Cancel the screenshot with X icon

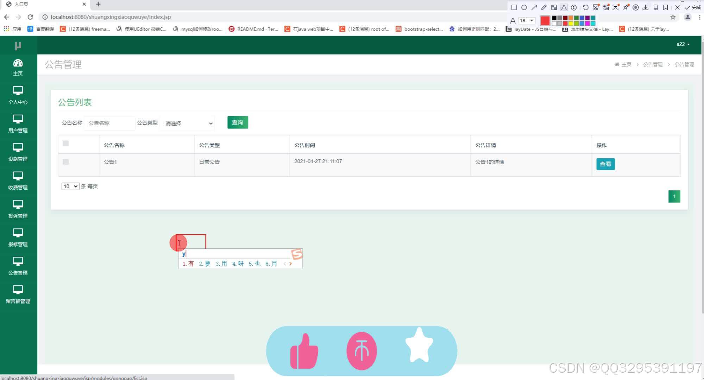pos(677,7)
